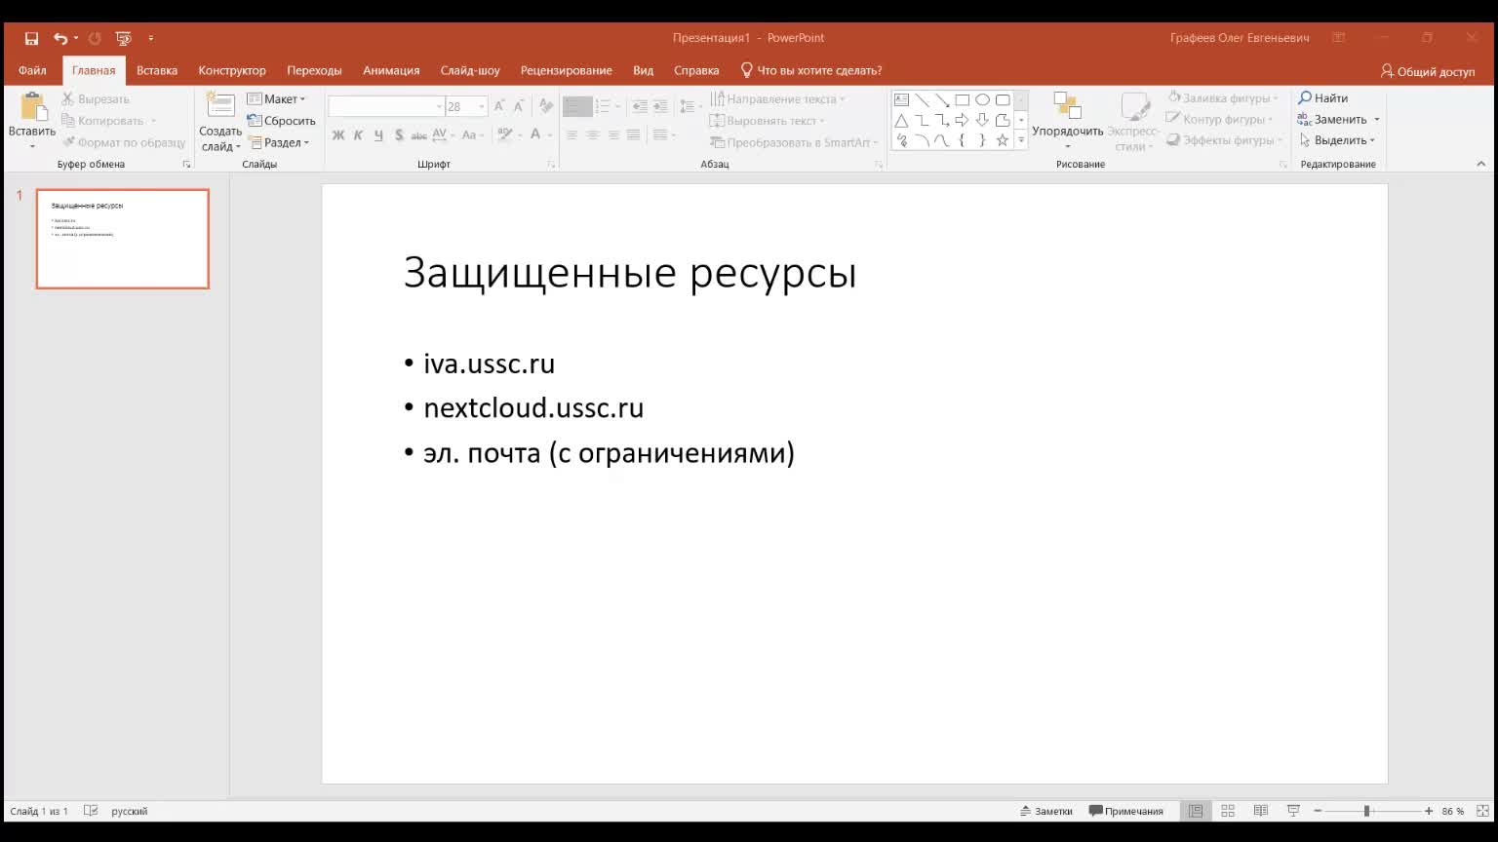Collapse the ribbon with the chevron arrow
This screenshot has height=842, width=1498.
(1481, 165)
